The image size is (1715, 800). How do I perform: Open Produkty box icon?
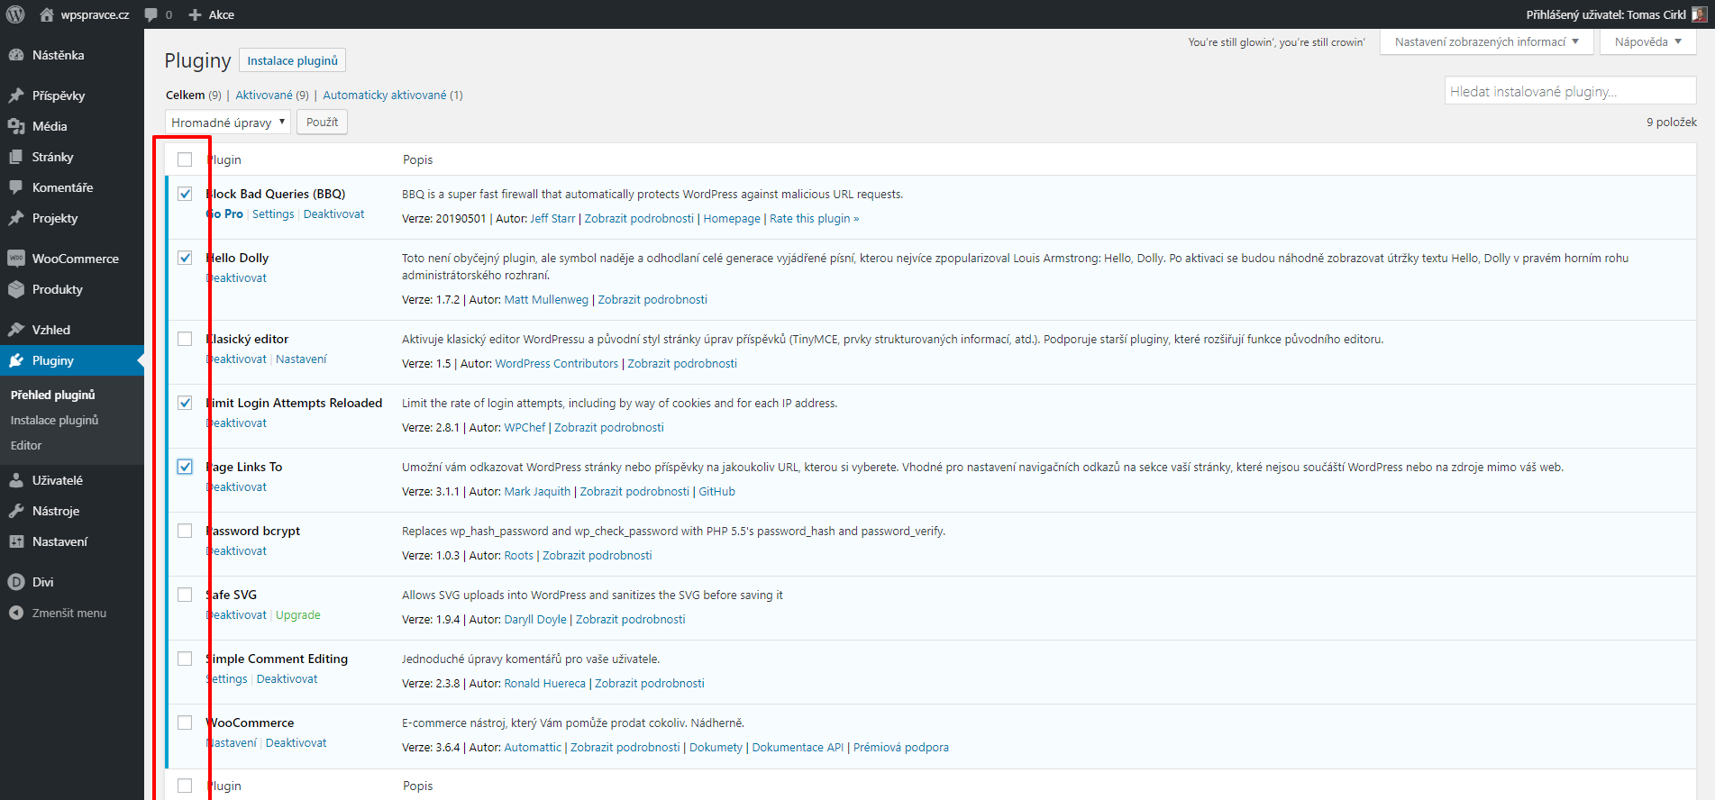[16, 289]
